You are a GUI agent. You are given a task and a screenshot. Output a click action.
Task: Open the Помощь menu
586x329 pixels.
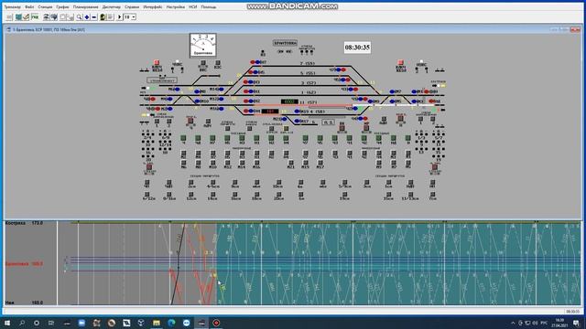click(208, 6)
